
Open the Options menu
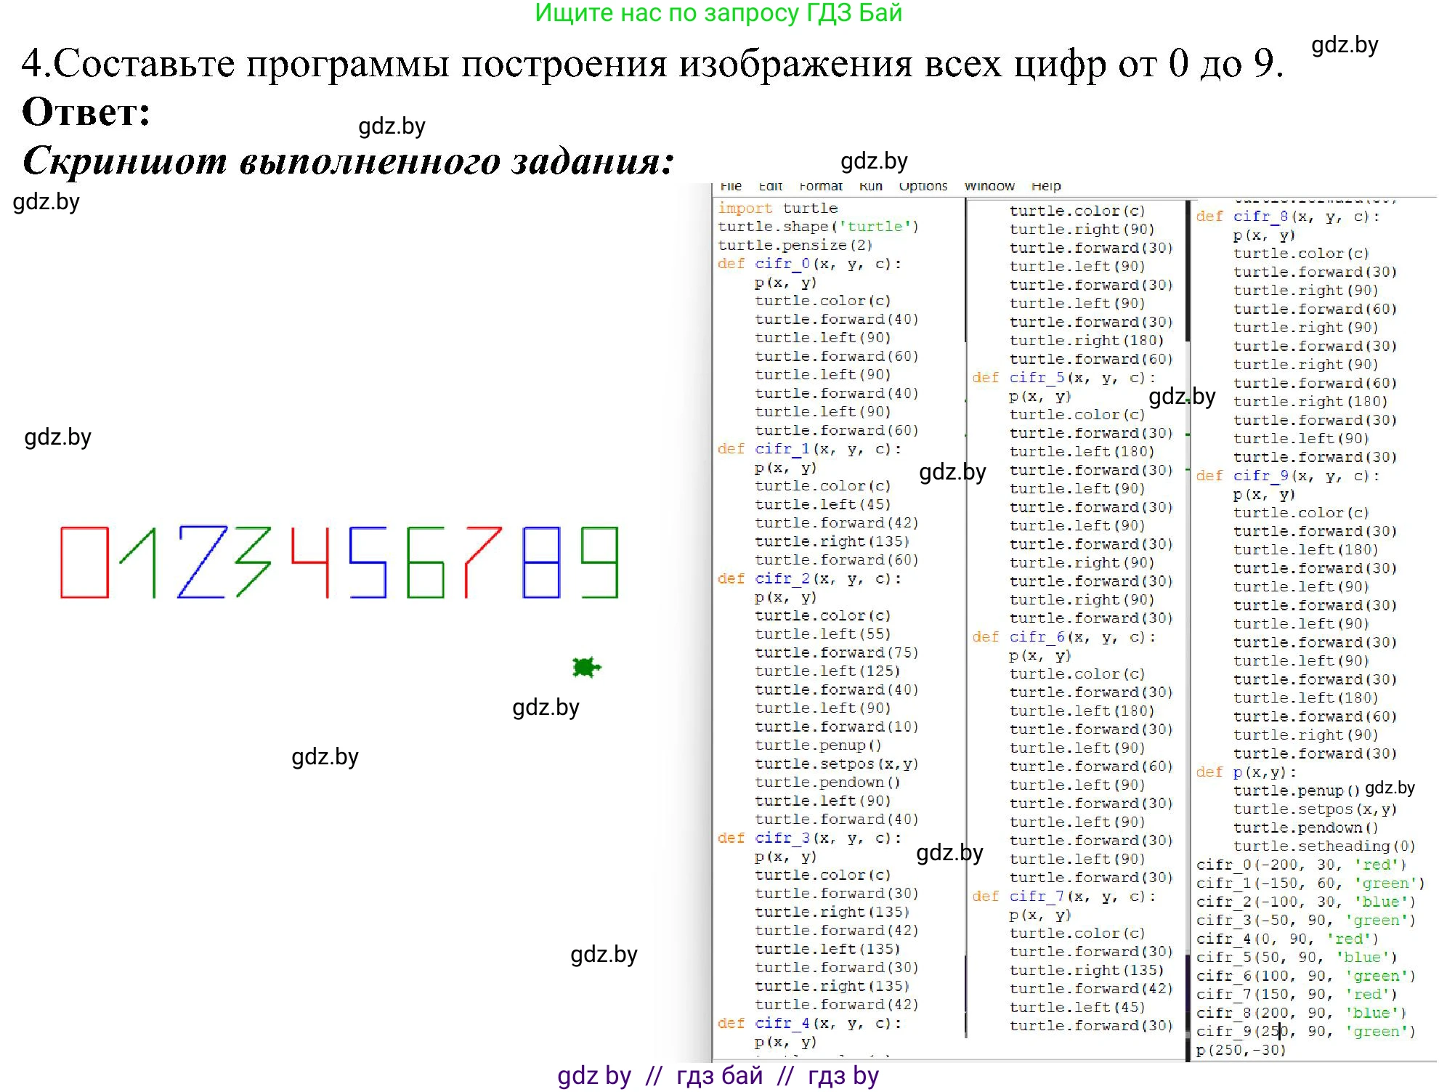(923, 186)
